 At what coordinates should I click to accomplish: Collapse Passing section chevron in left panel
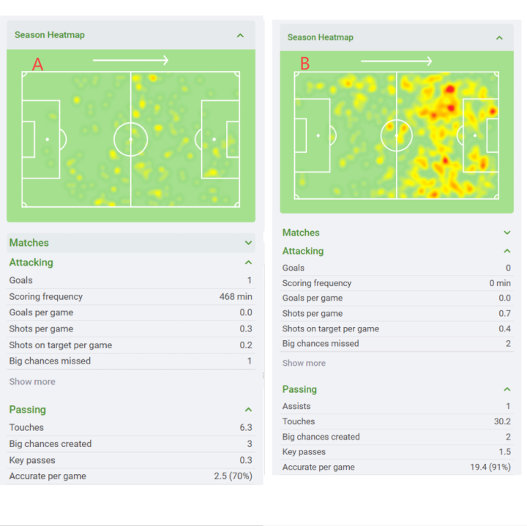coord(249,410)
